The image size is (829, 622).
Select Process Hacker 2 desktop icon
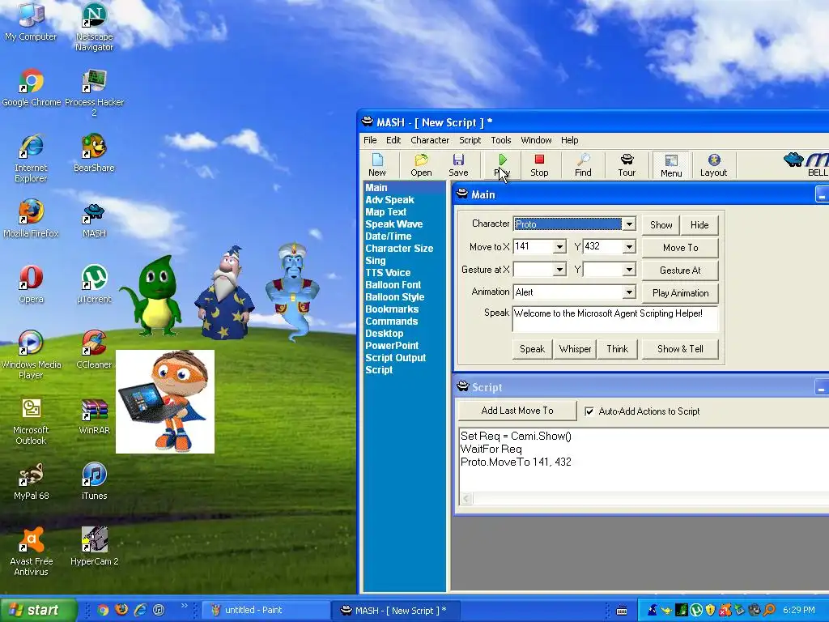coord(94,92)
